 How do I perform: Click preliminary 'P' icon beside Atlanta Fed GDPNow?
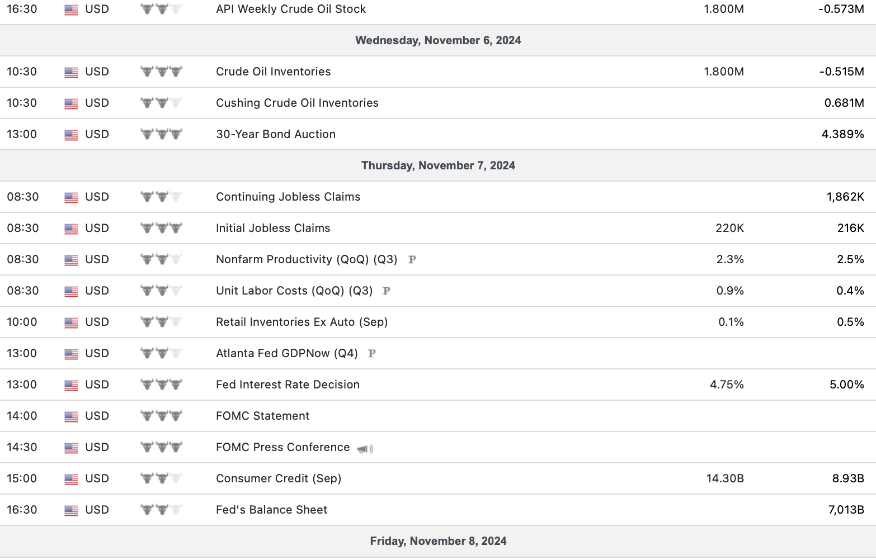coord(372,353)
